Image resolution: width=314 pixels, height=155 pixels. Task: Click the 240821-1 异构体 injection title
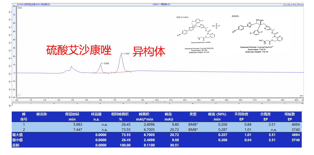(161, 4)
